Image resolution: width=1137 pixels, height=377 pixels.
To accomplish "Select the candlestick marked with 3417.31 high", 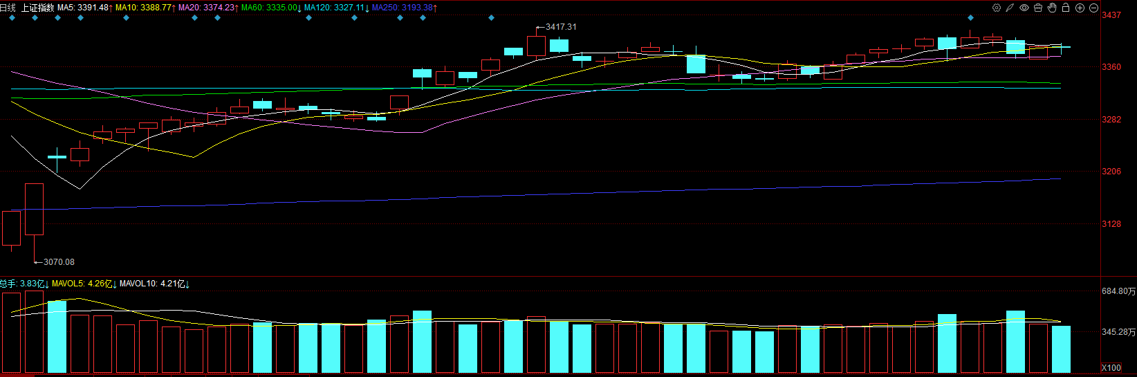I will 536,44.
